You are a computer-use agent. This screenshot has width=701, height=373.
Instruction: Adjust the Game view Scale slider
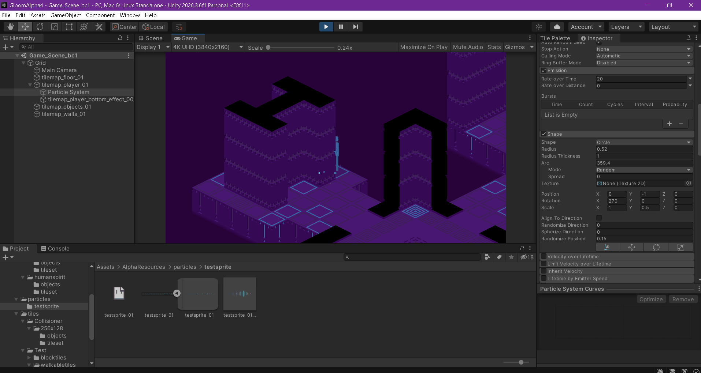(x=268, y=48)
